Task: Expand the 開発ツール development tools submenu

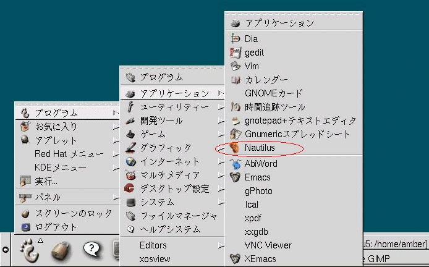Action: point(172,121)
